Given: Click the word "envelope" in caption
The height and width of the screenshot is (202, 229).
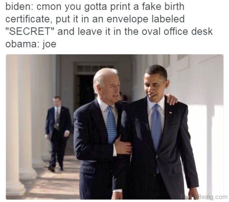Looking at the screenshot, I should click(127, 19).
